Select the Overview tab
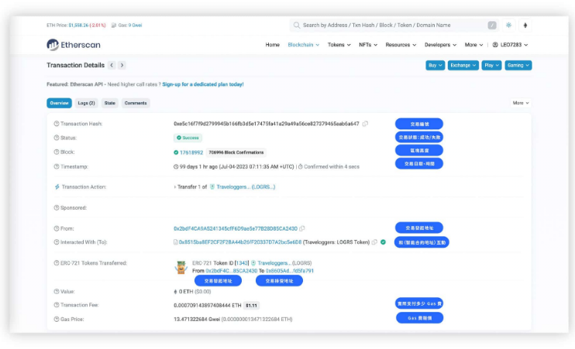This screenshot has height=349, width=575. (x=59, y=103)
